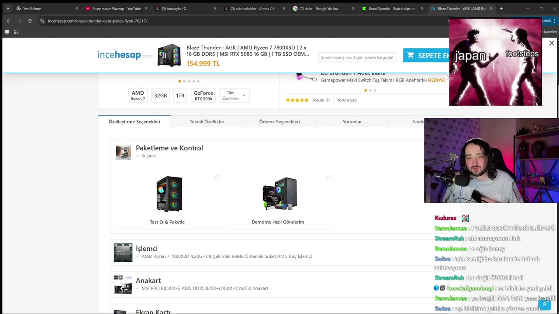This screenshot has height=314, width=559.
Task: Click the MSI PRO B850M-G motherboard description
Action: pos(205,288)
